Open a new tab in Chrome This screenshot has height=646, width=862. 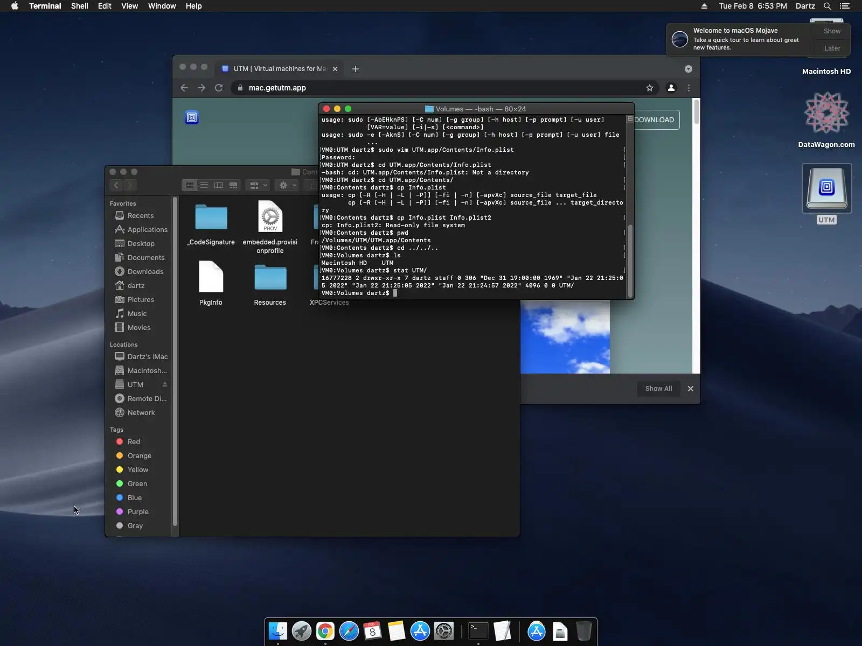point(356,69)
